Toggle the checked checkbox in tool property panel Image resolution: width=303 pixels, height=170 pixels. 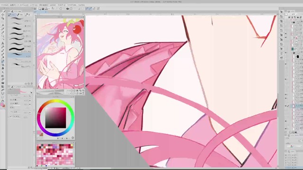[x=11, y=117]
